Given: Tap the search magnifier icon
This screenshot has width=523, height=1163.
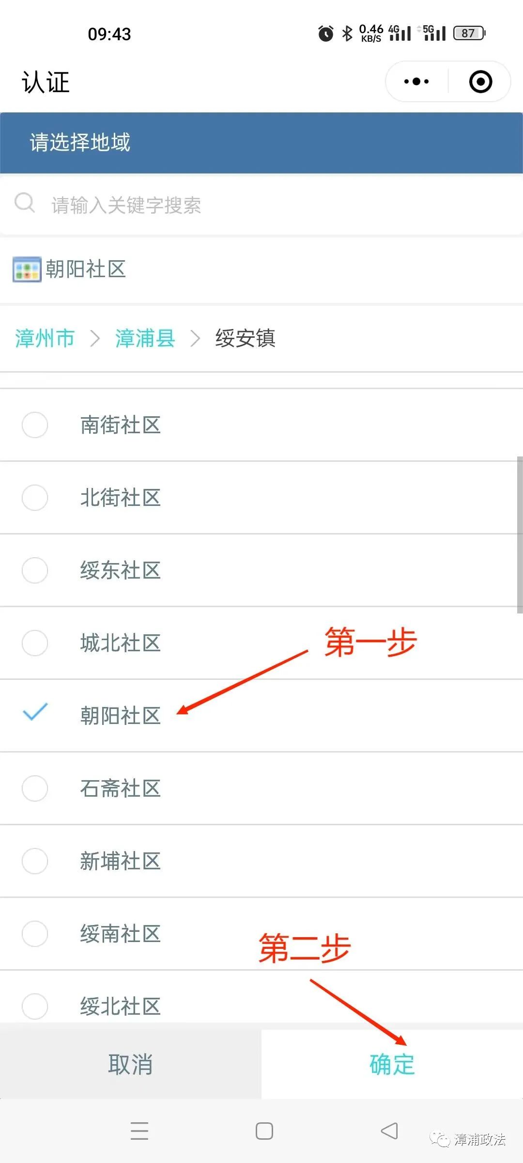Looking at the screenshot, I should pos(25,204).
